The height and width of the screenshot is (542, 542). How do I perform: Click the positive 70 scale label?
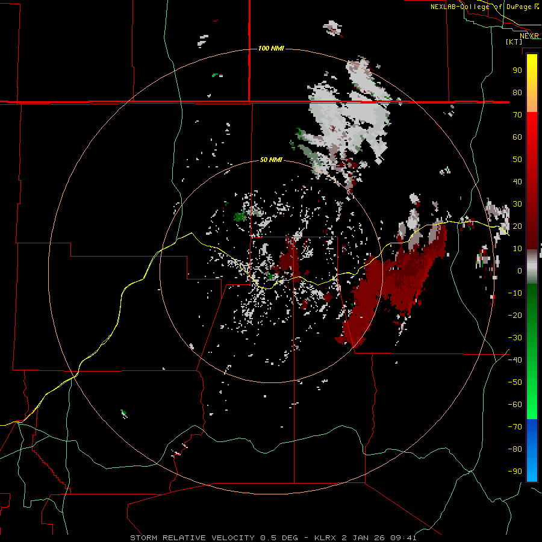[517, 115]
